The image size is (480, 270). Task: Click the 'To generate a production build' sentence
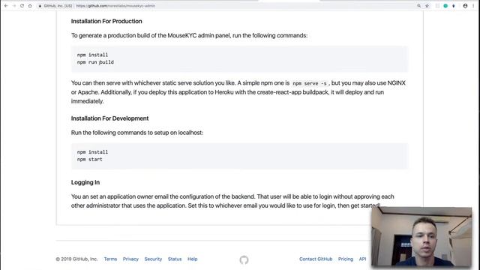(x=189, y=35)
